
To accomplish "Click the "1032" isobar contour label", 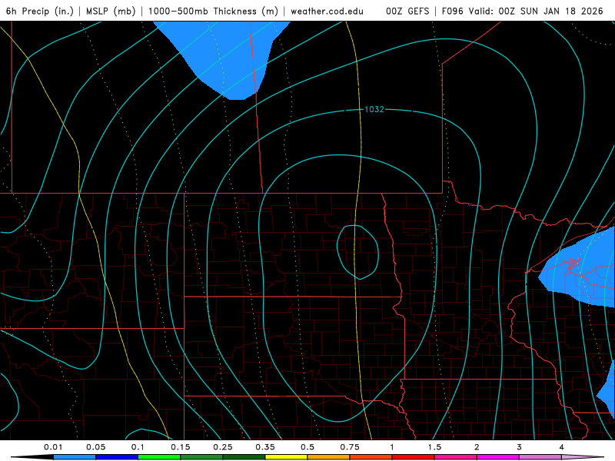I will (374, 109).
